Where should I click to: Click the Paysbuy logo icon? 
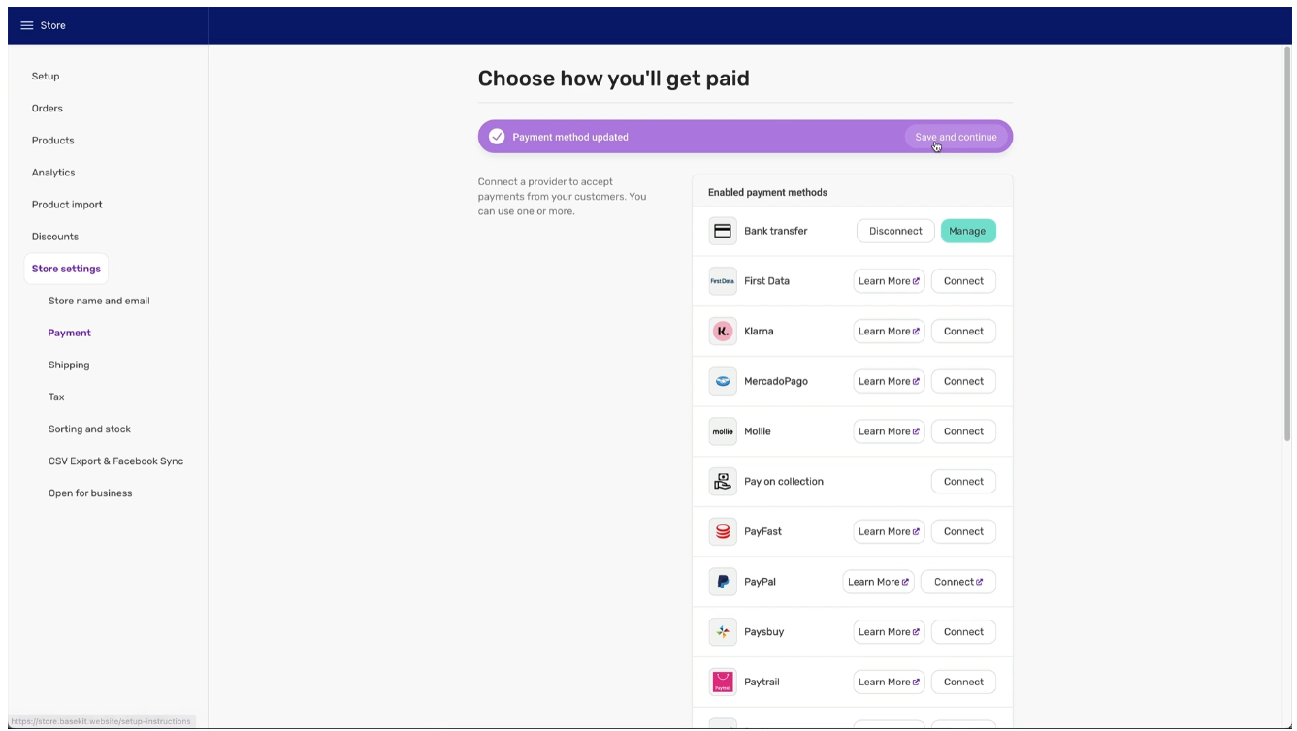(723, 631)
